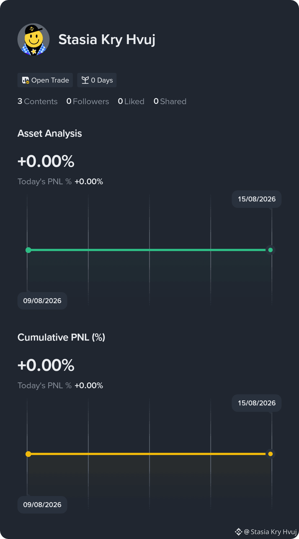Screen dimensions: 299x539
Task: Click the Open Trade badge
Action: (45, 80)
